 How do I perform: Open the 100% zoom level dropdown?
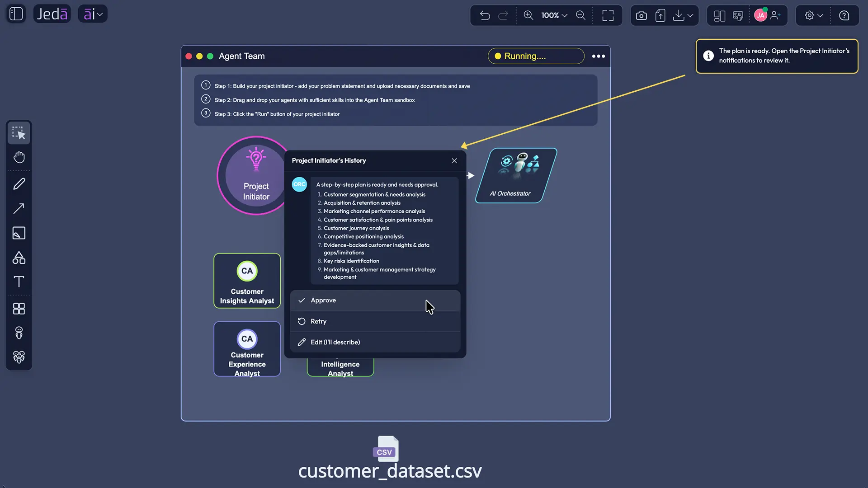(554, 15)
